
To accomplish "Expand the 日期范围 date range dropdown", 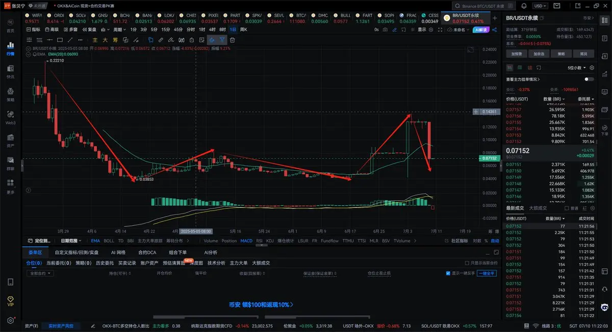I will (x=72, y=241).
